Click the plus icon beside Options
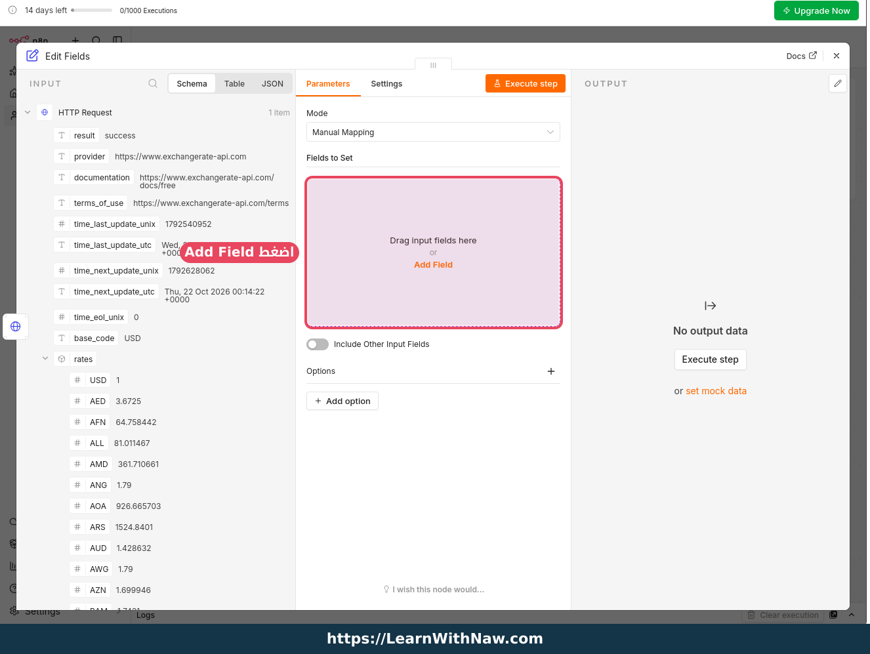Screen dimensions: 870x654 [551, 371]
